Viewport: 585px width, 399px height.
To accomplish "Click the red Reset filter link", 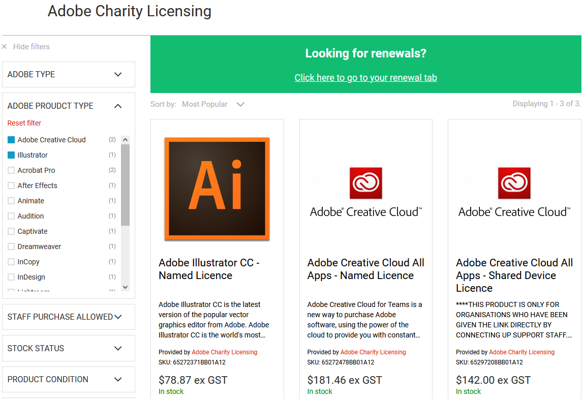I will [x=24, y=123].
